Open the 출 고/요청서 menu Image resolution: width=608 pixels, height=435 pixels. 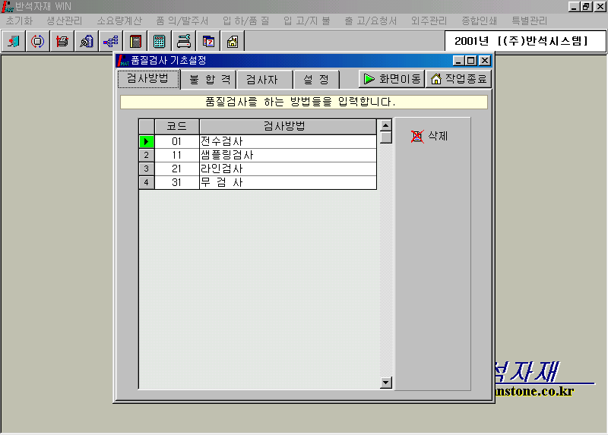371,21
